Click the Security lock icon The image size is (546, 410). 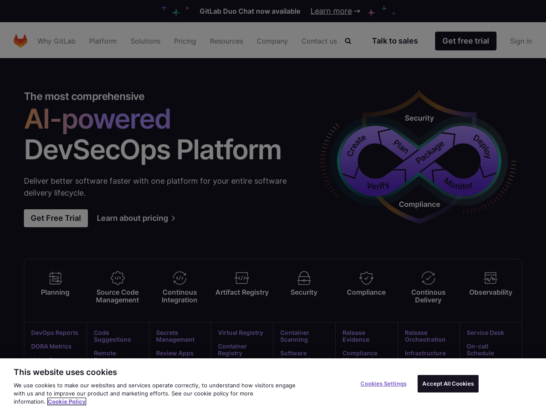pyautogui.click(x=304, y=278)
